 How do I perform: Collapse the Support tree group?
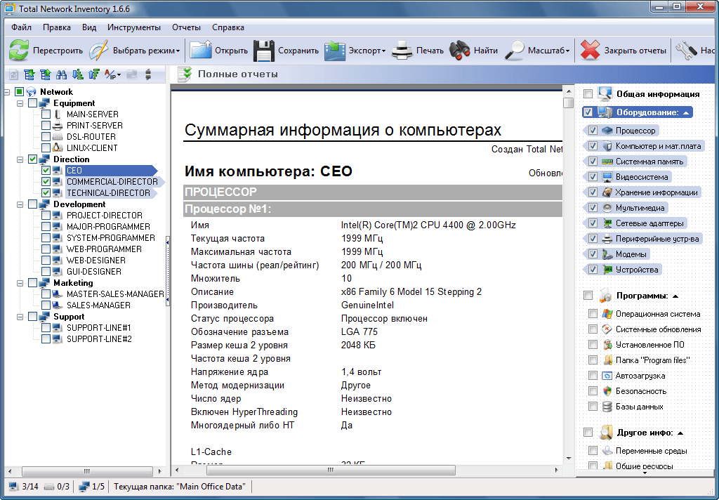pyautogui.click(x=20, y=317)
